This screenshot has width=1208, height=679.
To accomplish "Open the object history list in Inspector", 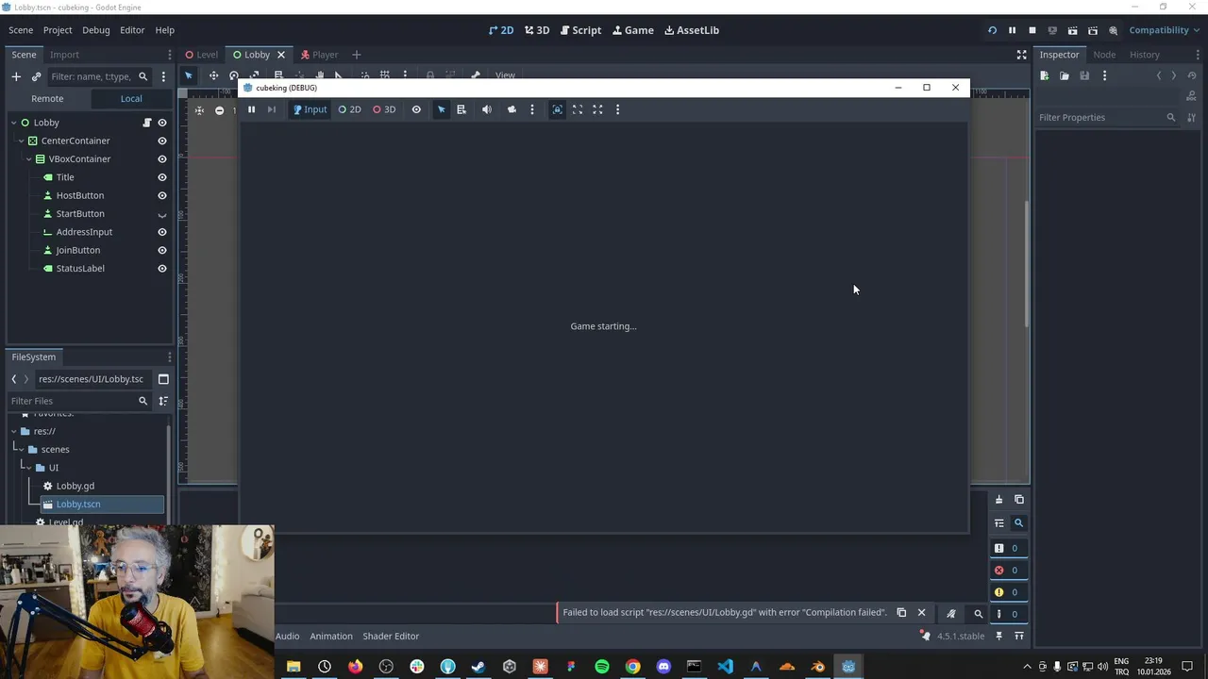I will coord(1191,75).
